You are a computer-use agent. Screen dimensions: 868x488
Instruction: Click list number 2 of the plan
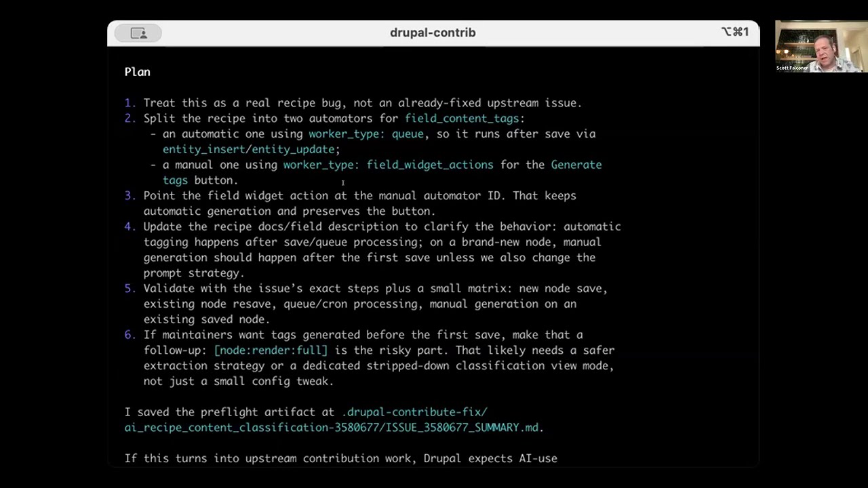click(129, 119)
